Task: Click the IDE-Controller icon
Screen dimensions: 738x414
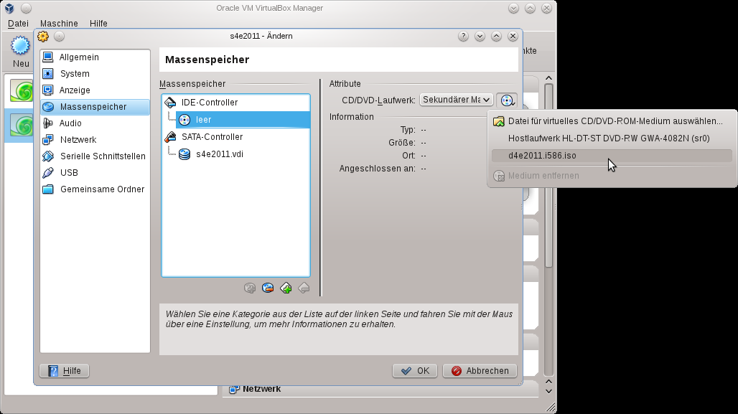Action: point(170,102)
